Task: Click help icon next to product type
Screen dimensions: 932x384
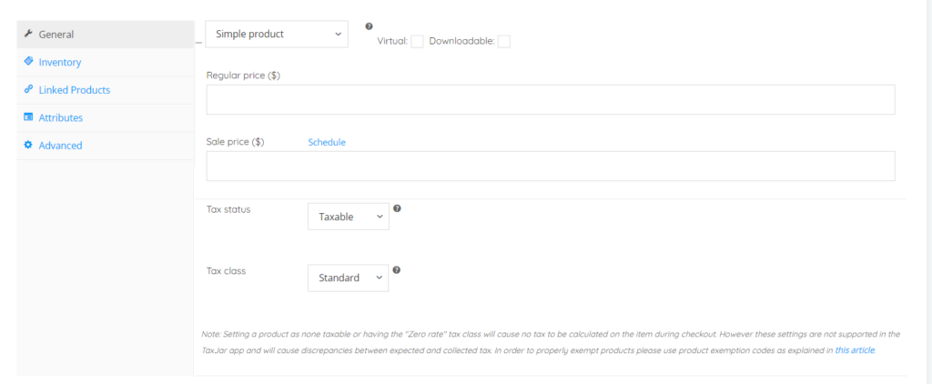Action: click(x=369, y=26)
